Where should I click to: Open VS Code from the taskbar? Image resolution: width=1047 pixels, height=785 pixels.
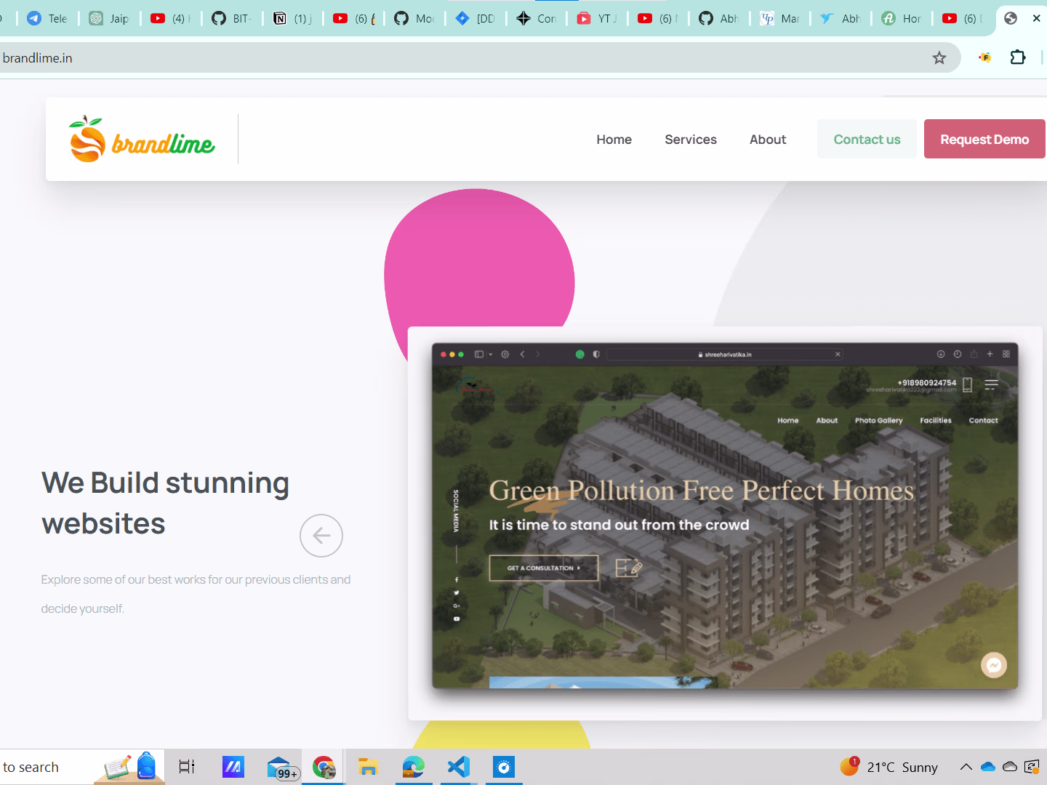click(x=457, y=766)
